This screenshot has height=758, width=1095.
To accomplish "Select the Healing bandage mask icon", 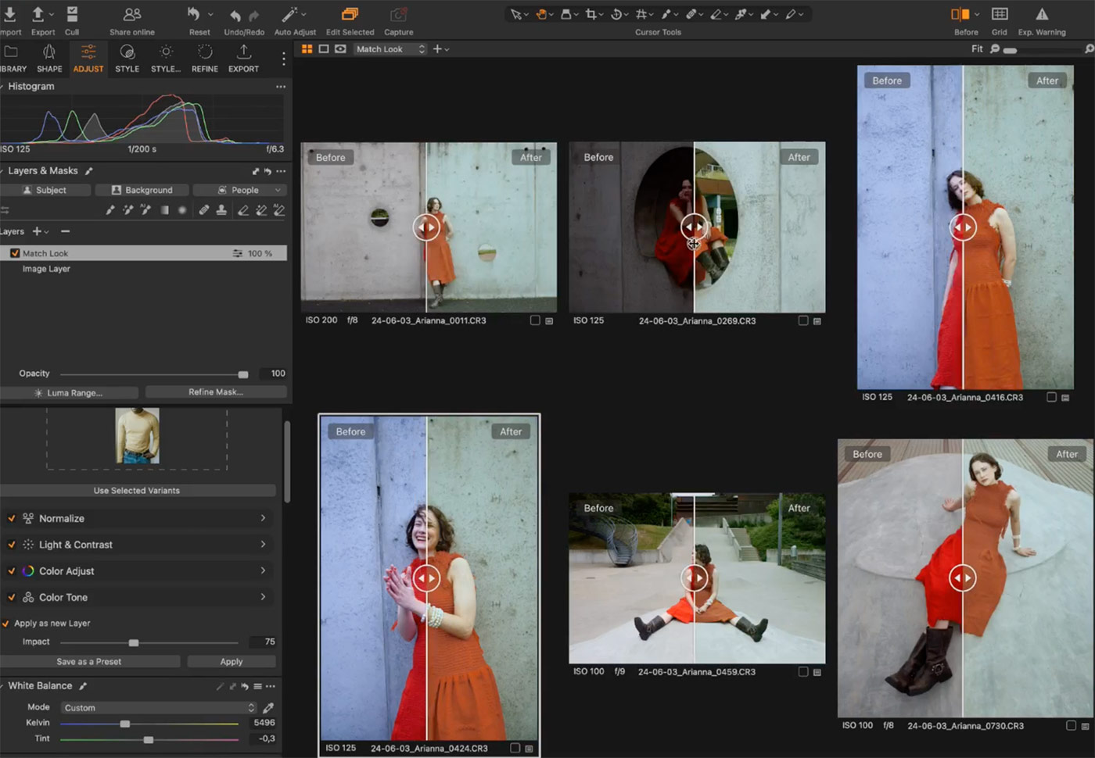I will click(204, 210).
